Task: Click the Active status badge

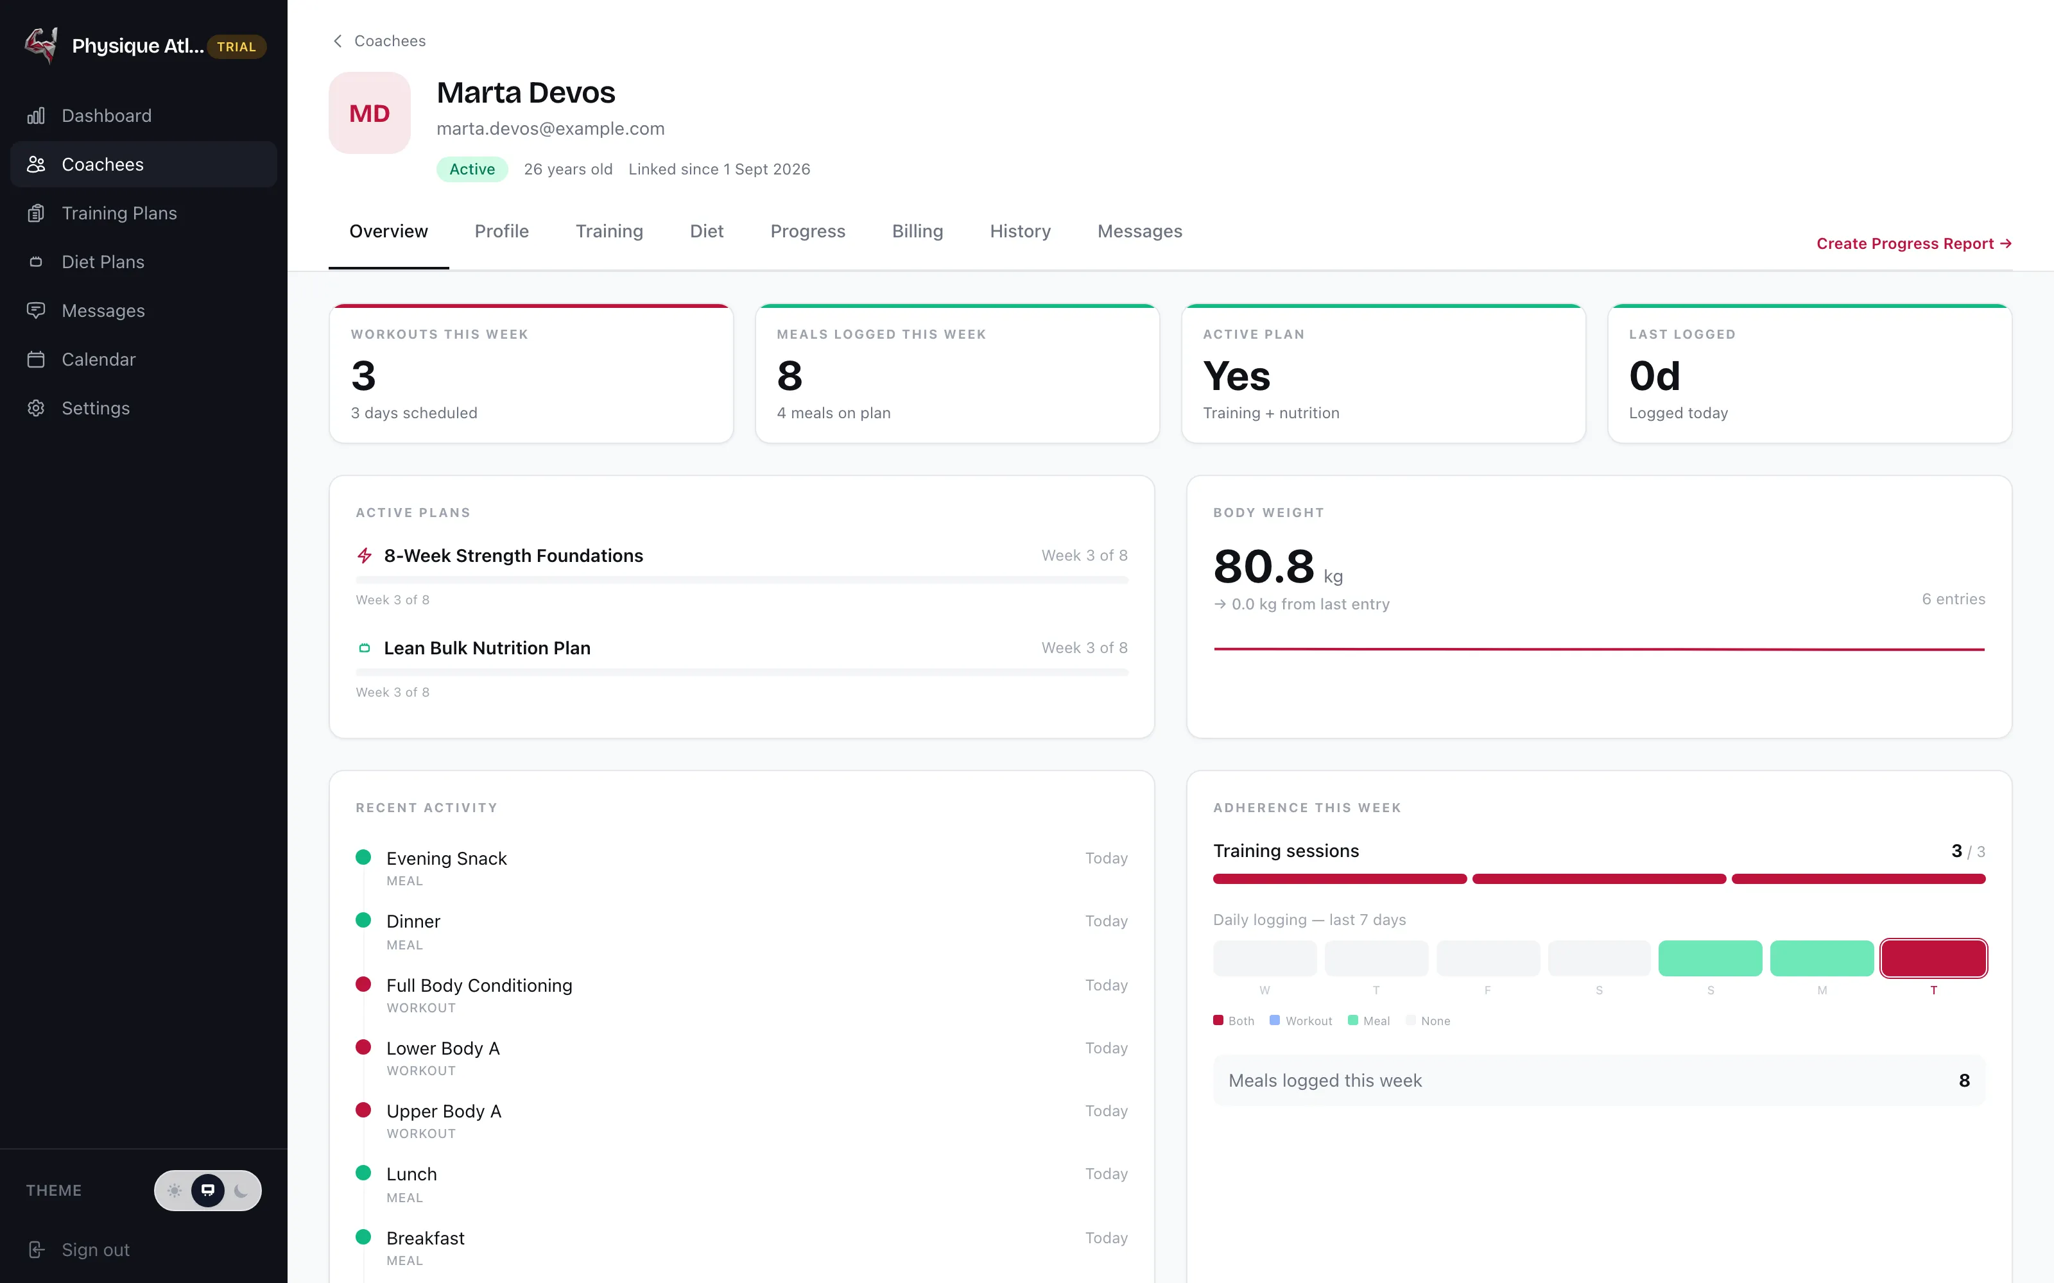Action: click(x=472, y=169)
